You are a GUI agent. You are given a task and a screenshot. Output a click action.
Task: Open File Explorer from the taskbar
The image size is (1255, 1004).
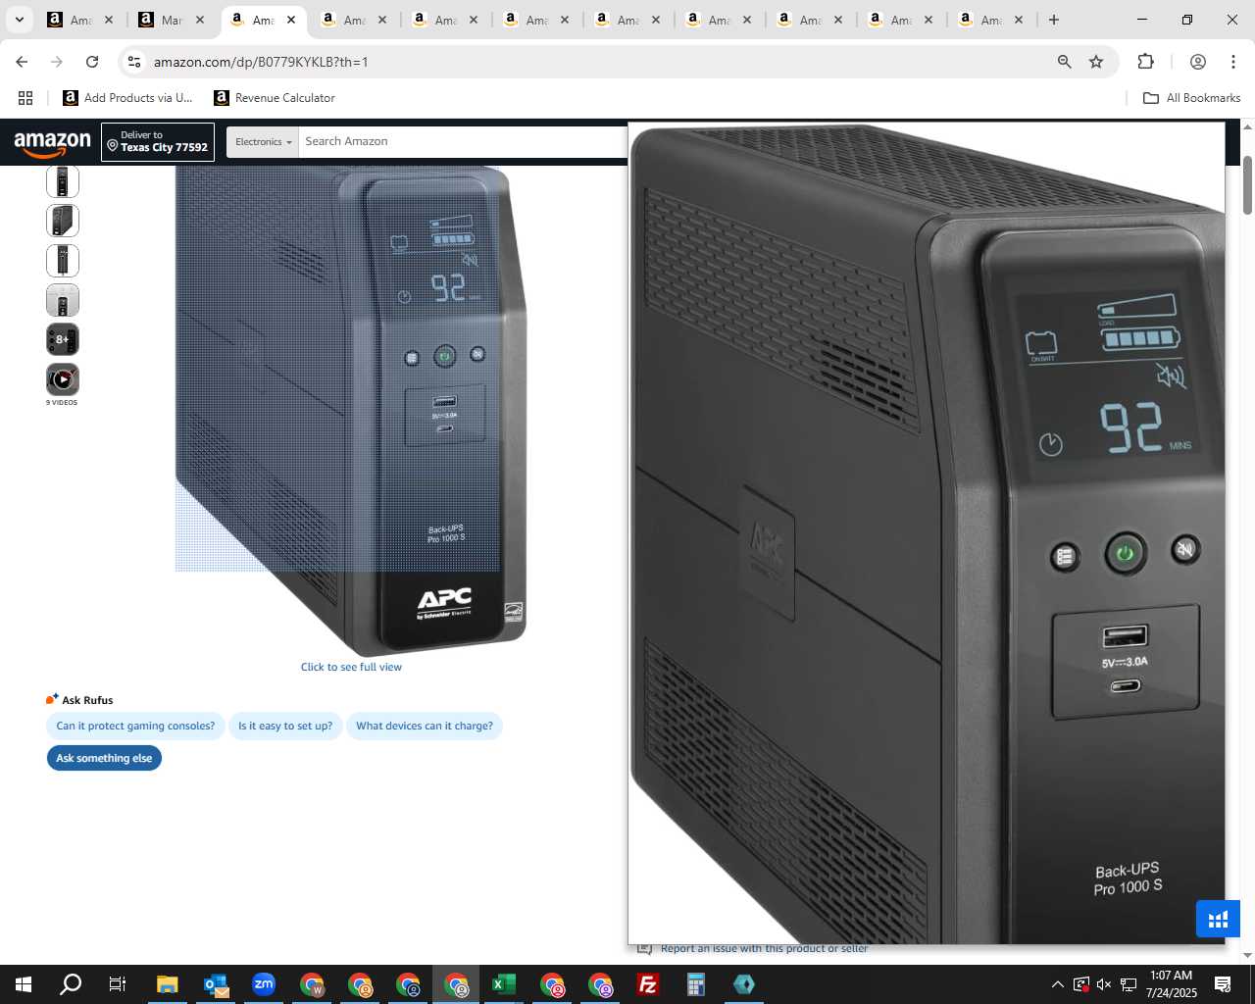pos(168,984)
